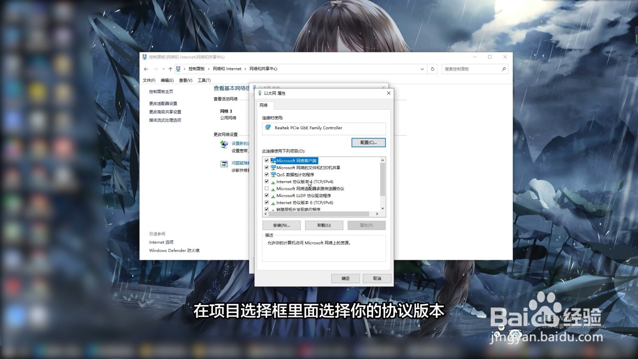This screenshot has width=638, height=359.
Task: Close the 以太网 属性 dialog
Action: click(389, 93)
